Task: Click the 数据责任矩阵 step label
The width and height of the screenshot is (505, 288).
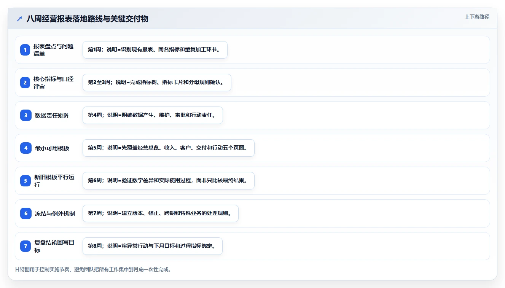Action: (52, 115)
